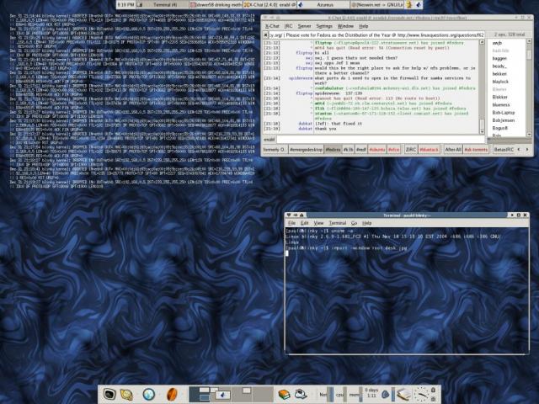Select the Neowin.net browser task in panel
539x404 pixels.
[377, 4]
